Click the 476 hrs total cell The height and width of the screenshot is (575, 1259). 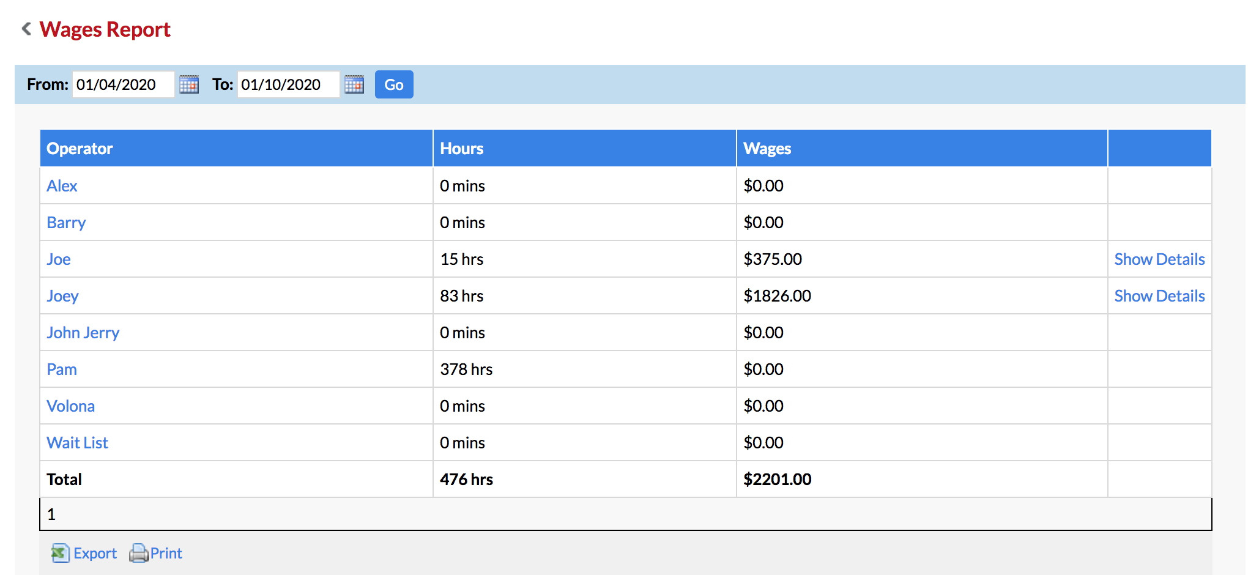point(585,480)
